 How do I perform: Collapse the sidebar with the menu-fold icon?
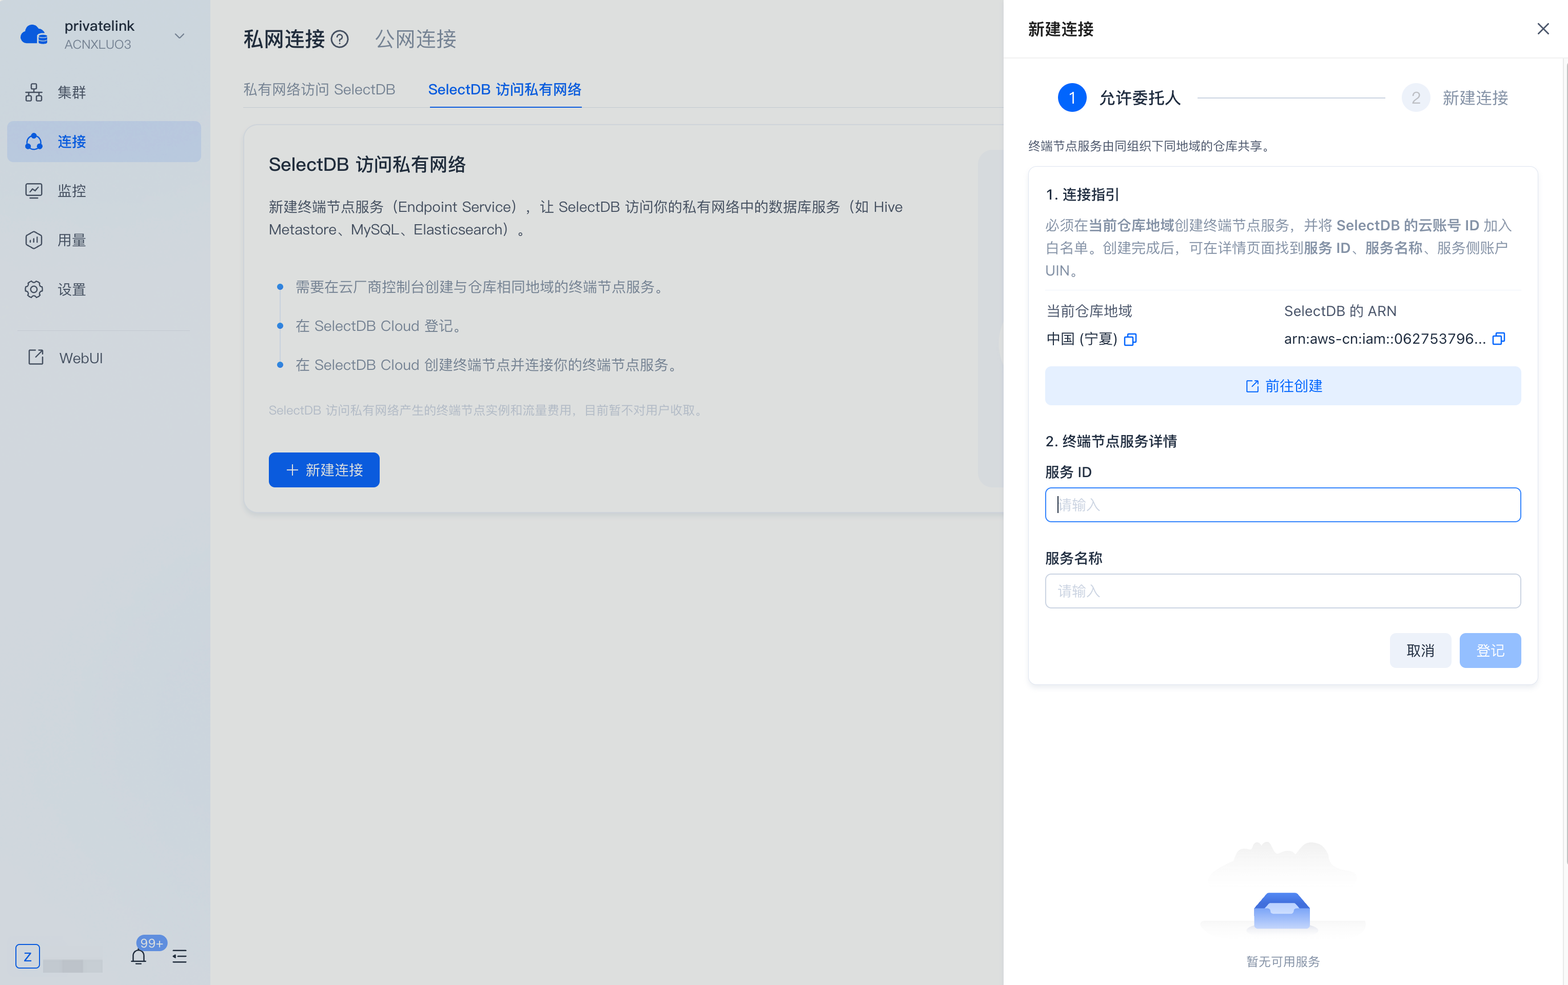tap(180, 956)
